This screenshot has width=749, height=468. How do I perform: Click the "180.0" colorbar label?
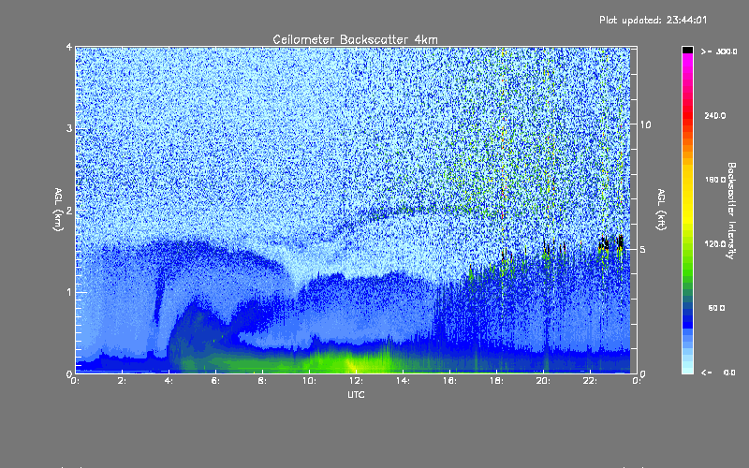[x=715, y=180]
